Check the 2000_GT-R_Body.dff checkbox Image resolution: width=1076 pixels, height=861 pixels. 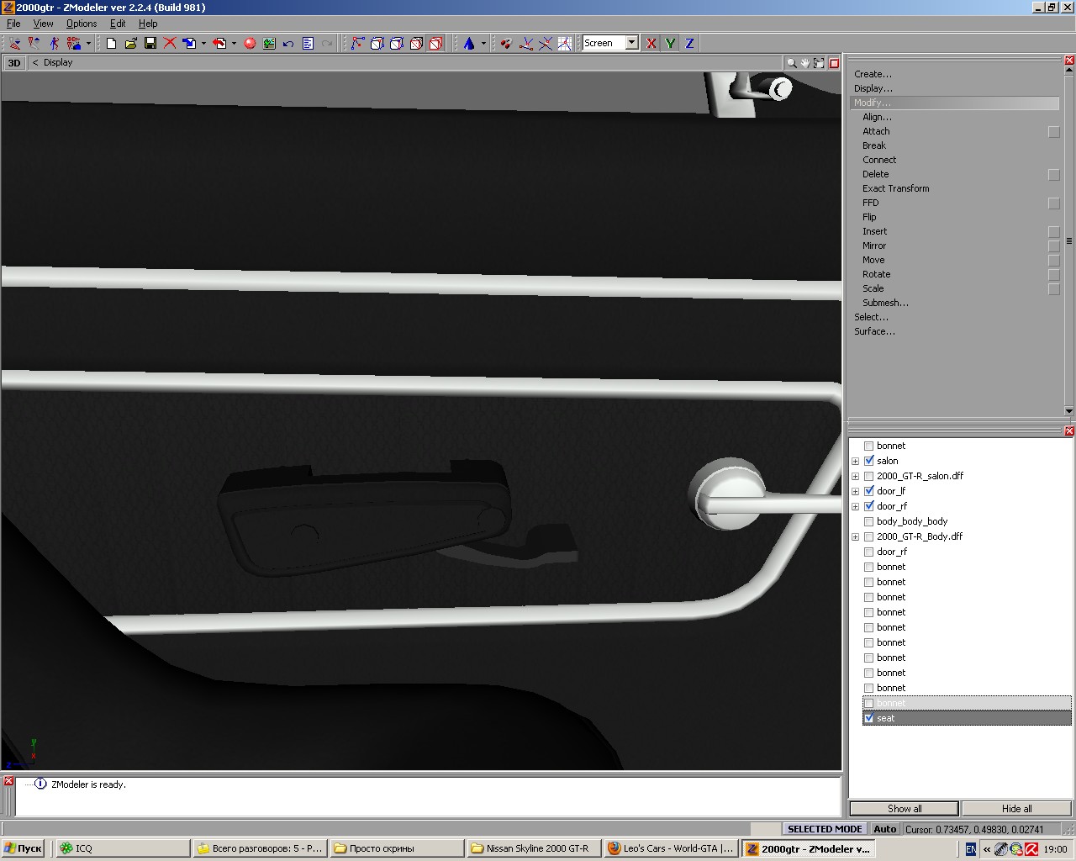click(869, 536)
